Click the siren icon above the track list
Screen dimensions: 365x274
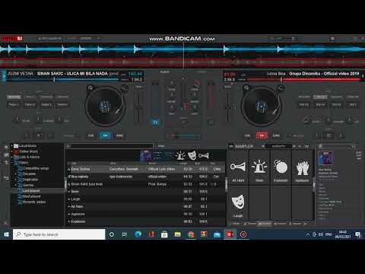pos(180,155)
